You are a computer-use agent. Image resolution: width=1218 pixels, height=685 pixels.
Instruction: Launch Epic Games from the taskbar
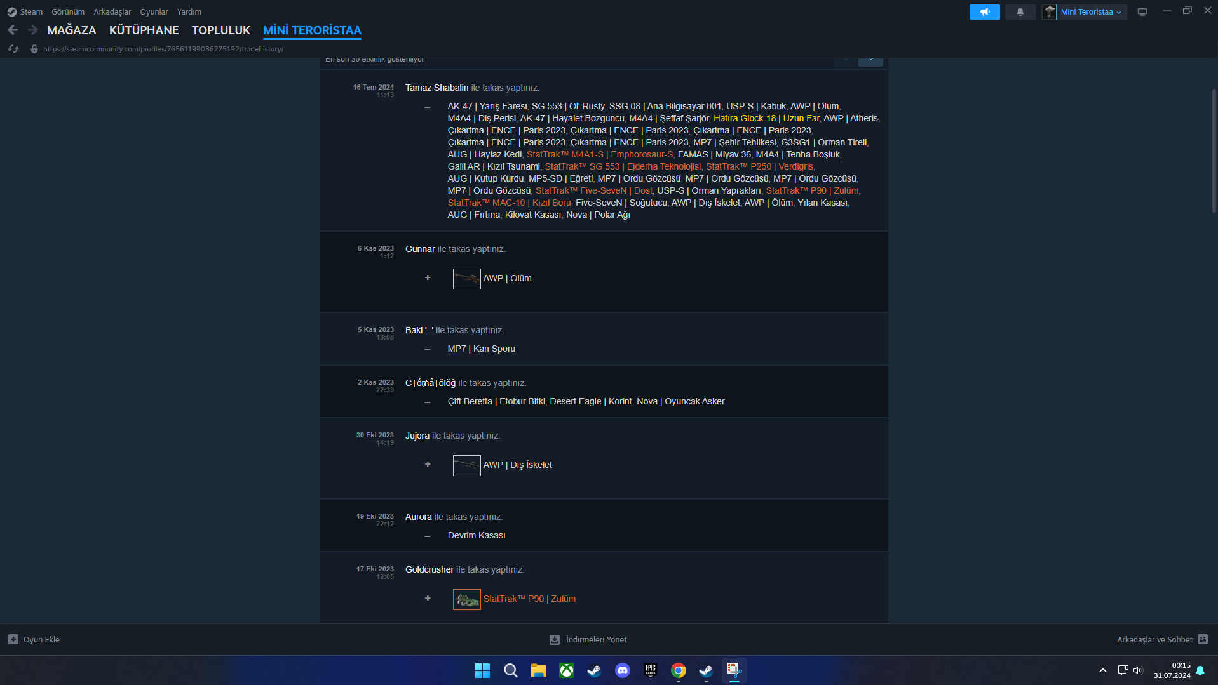tap(651, 670)
